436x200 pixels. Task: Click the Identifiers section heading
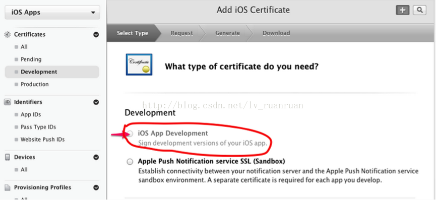point(28,102)
